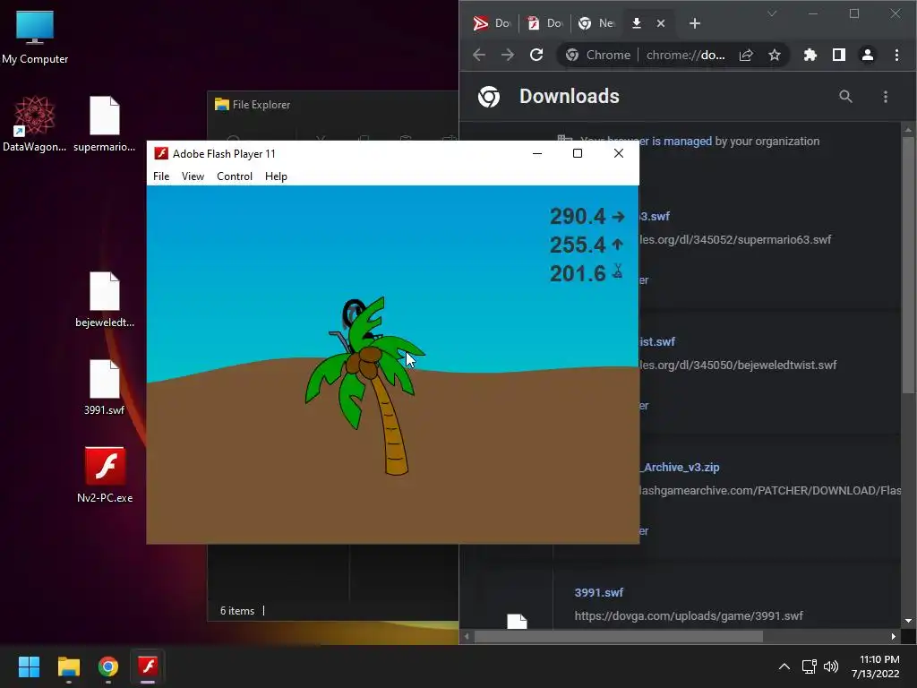Go forward in Chrome
The width and height of the screenshot is (917, 688).
508,55
